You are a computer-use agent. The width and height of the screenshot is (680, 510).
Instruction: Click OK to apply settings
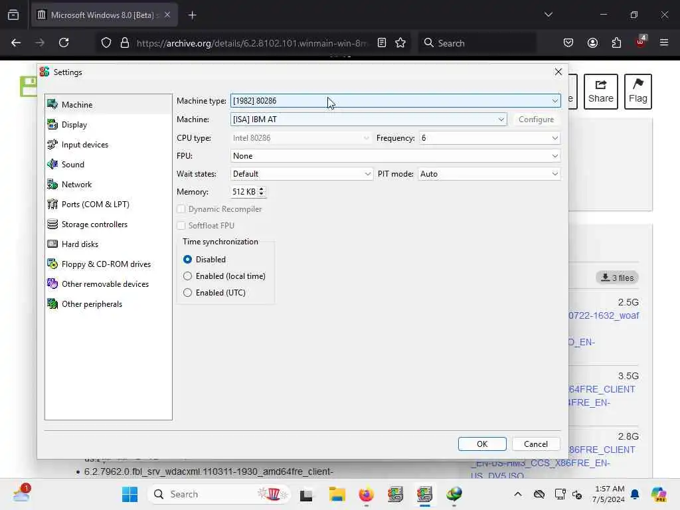coord(482,444)
